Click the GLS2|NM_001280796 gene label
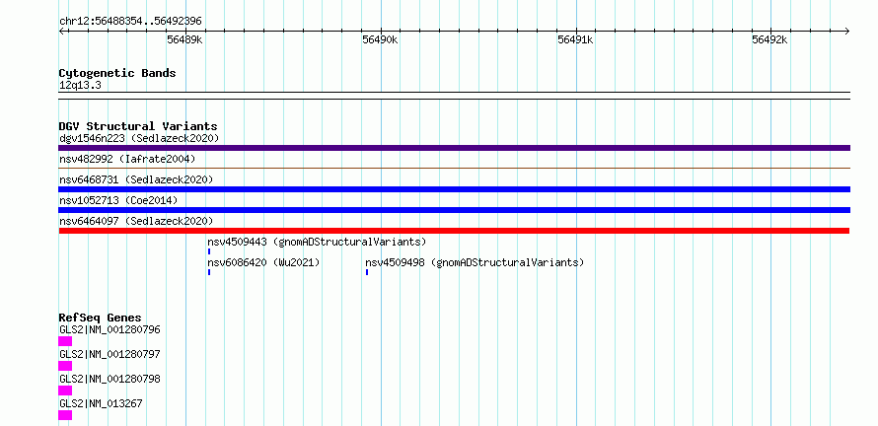The image size is (878, 426). (110, 329)
